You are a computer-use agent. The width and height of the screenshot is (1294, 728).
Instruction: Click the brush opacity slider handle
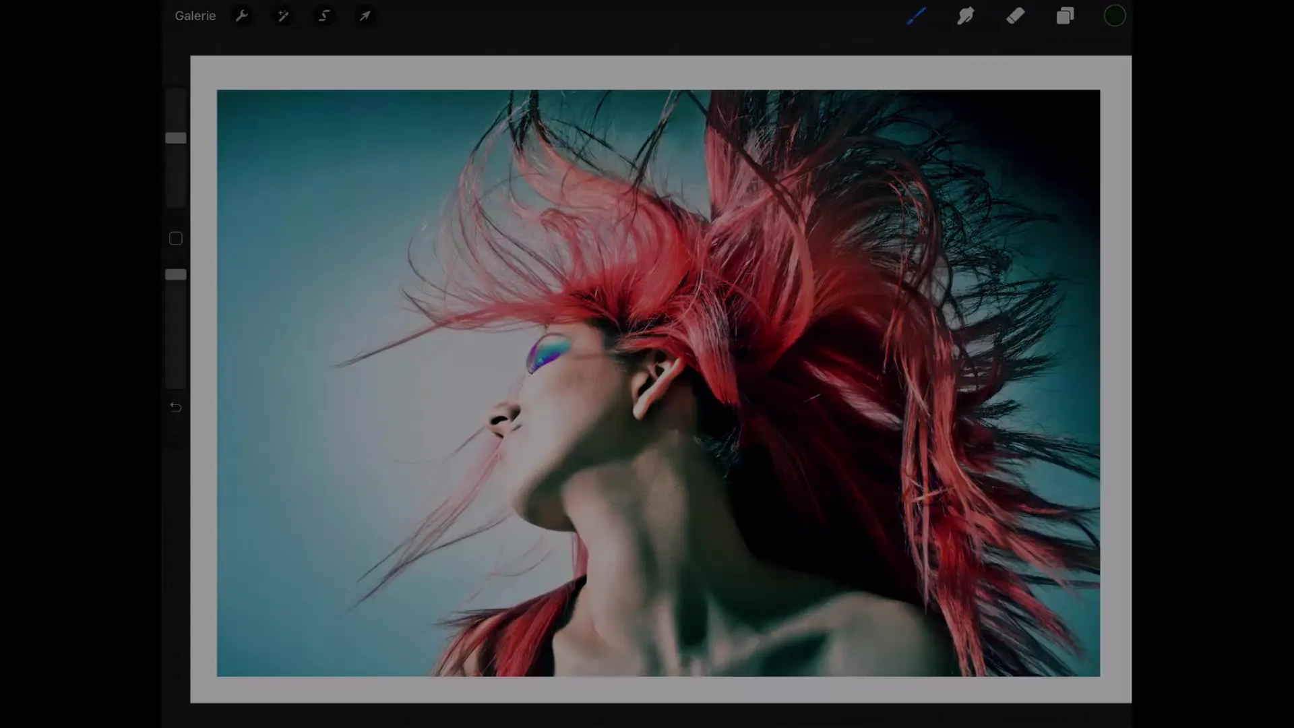[176, 274]
